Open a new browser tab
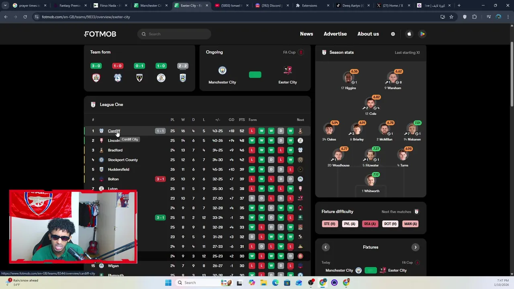This screenshot has width=514, height=289. click(459, 6)
